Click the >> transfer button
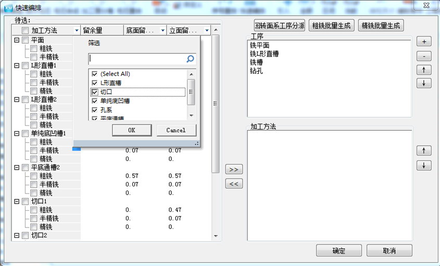This screenshot has height=266, width=440. pyautogui.click(x=233, y=170)
